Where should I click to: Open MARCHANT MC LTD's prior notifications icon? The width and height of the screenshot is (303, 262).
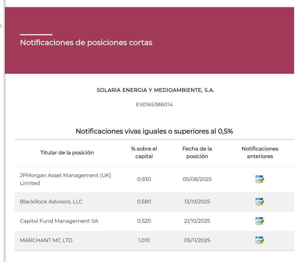tap(260, 240)
